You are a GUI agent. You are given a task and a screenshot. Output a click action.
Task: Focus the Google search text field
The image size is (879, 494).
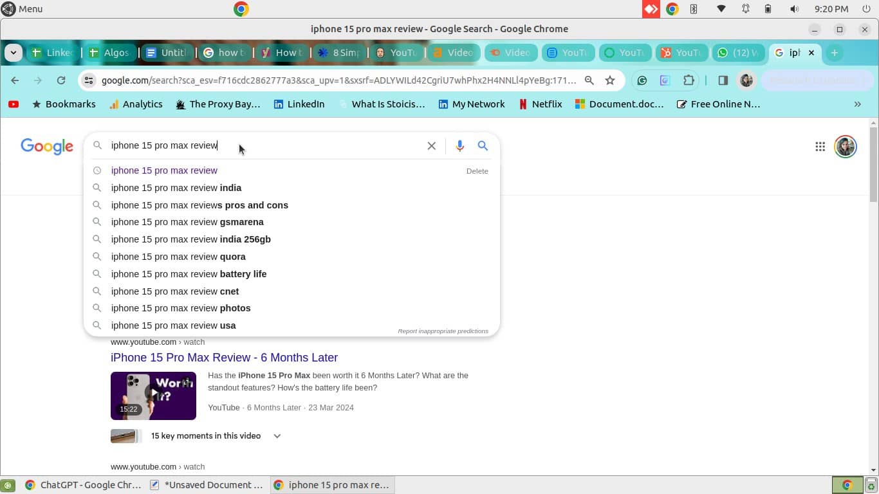[x=264, y=145]
